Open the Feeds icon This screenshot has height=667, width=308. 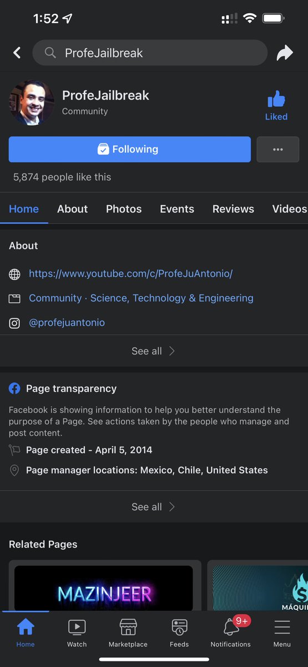179,628
